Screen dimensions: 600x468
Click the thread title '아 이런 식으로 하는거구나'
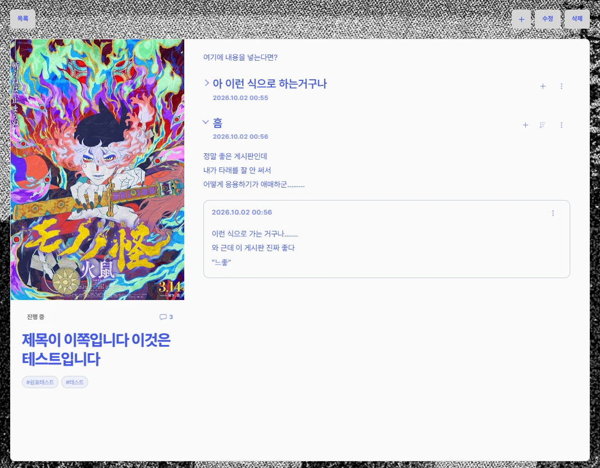[x=270, y=84]
